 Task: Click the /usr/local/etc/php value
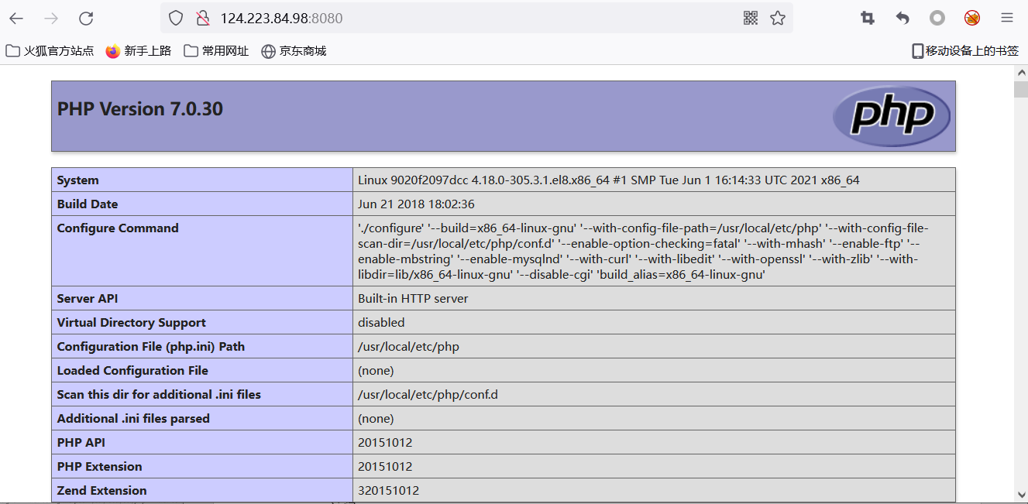click(x=408, y=347)
